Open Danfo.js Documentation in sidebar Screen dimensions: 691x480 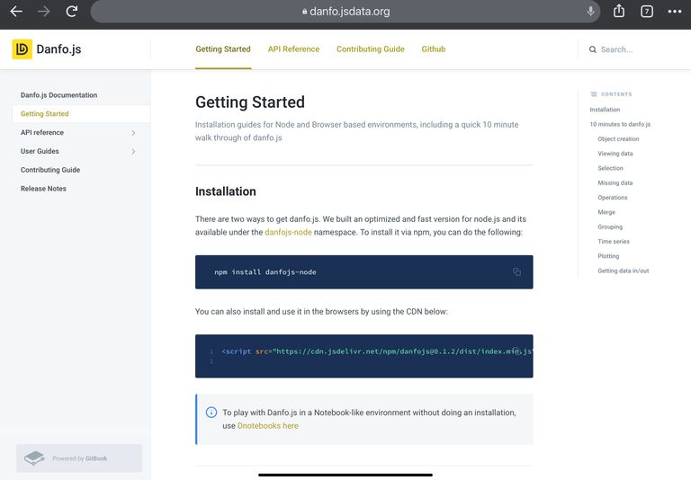pos(58,95)
